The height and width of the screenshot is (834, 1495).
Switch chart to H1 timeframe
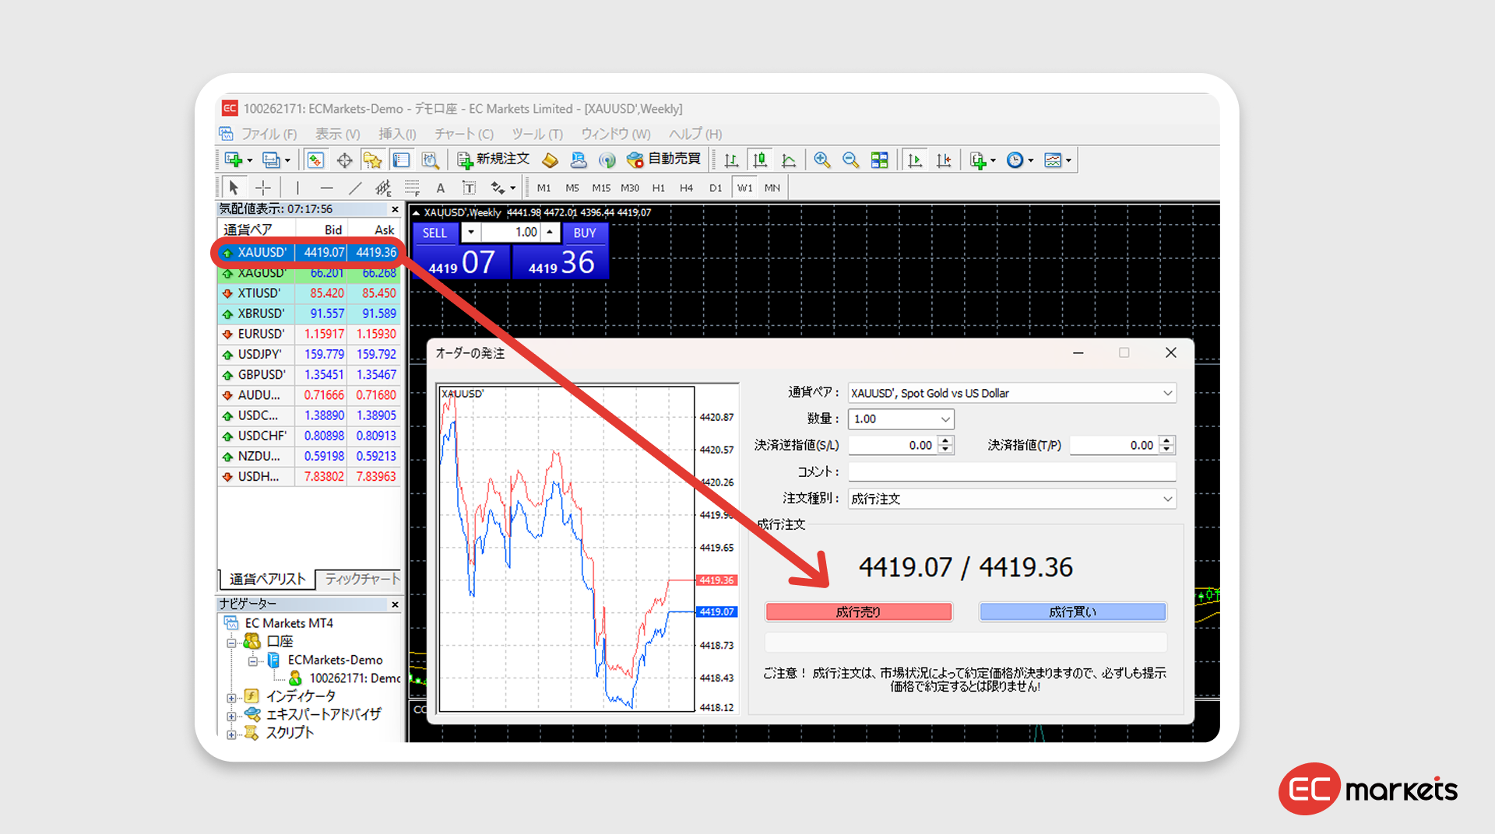(659, 187)
